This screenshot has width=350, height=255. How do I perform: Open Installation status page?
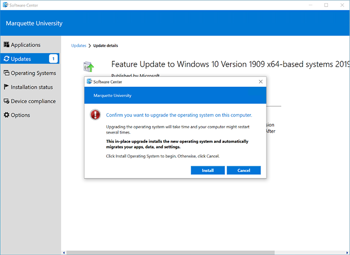pos(31,87)
